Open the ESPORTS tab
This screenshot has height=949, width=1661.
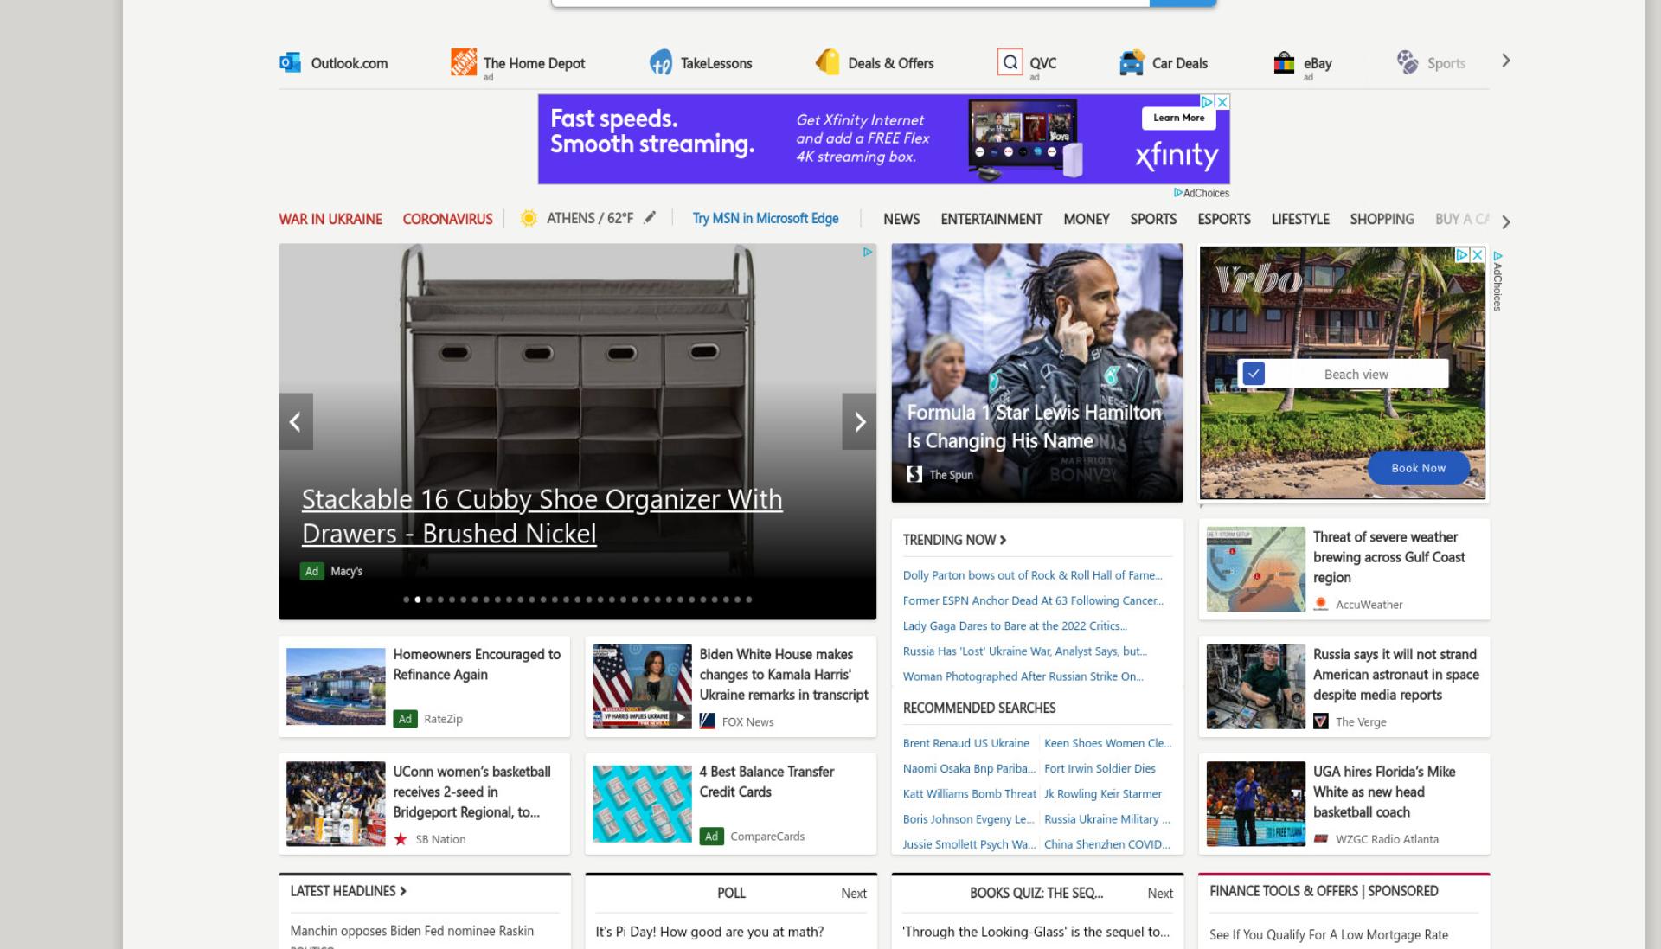click(x=1224, y=219)
